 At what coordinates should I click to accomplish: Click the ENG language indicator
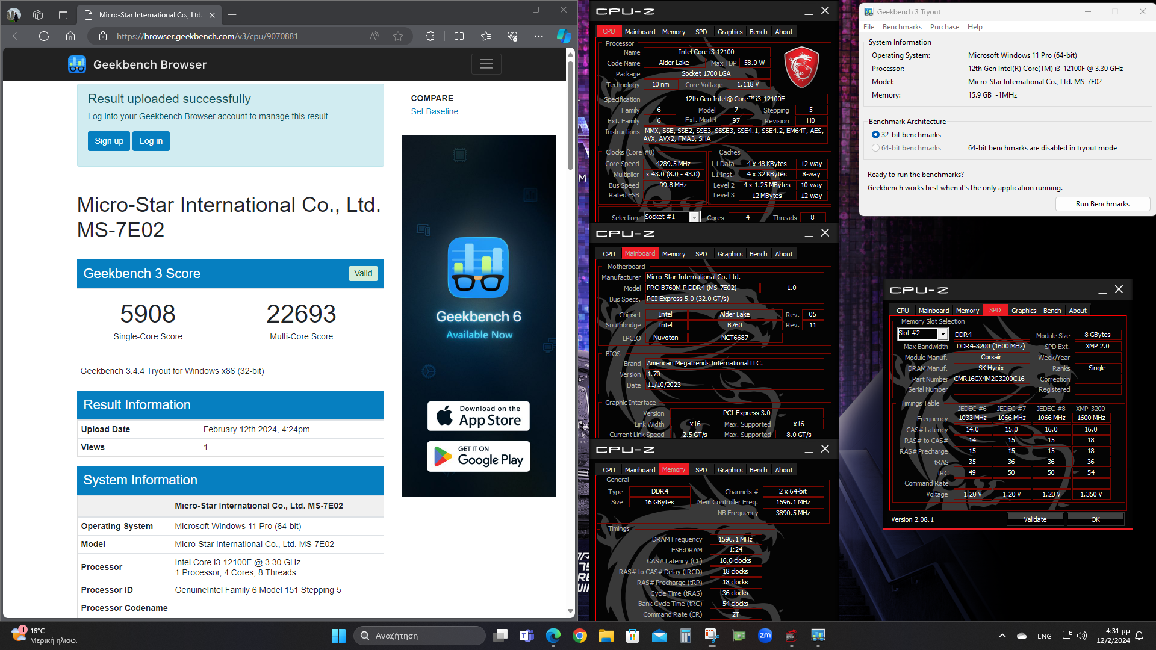coord(1045,636)
